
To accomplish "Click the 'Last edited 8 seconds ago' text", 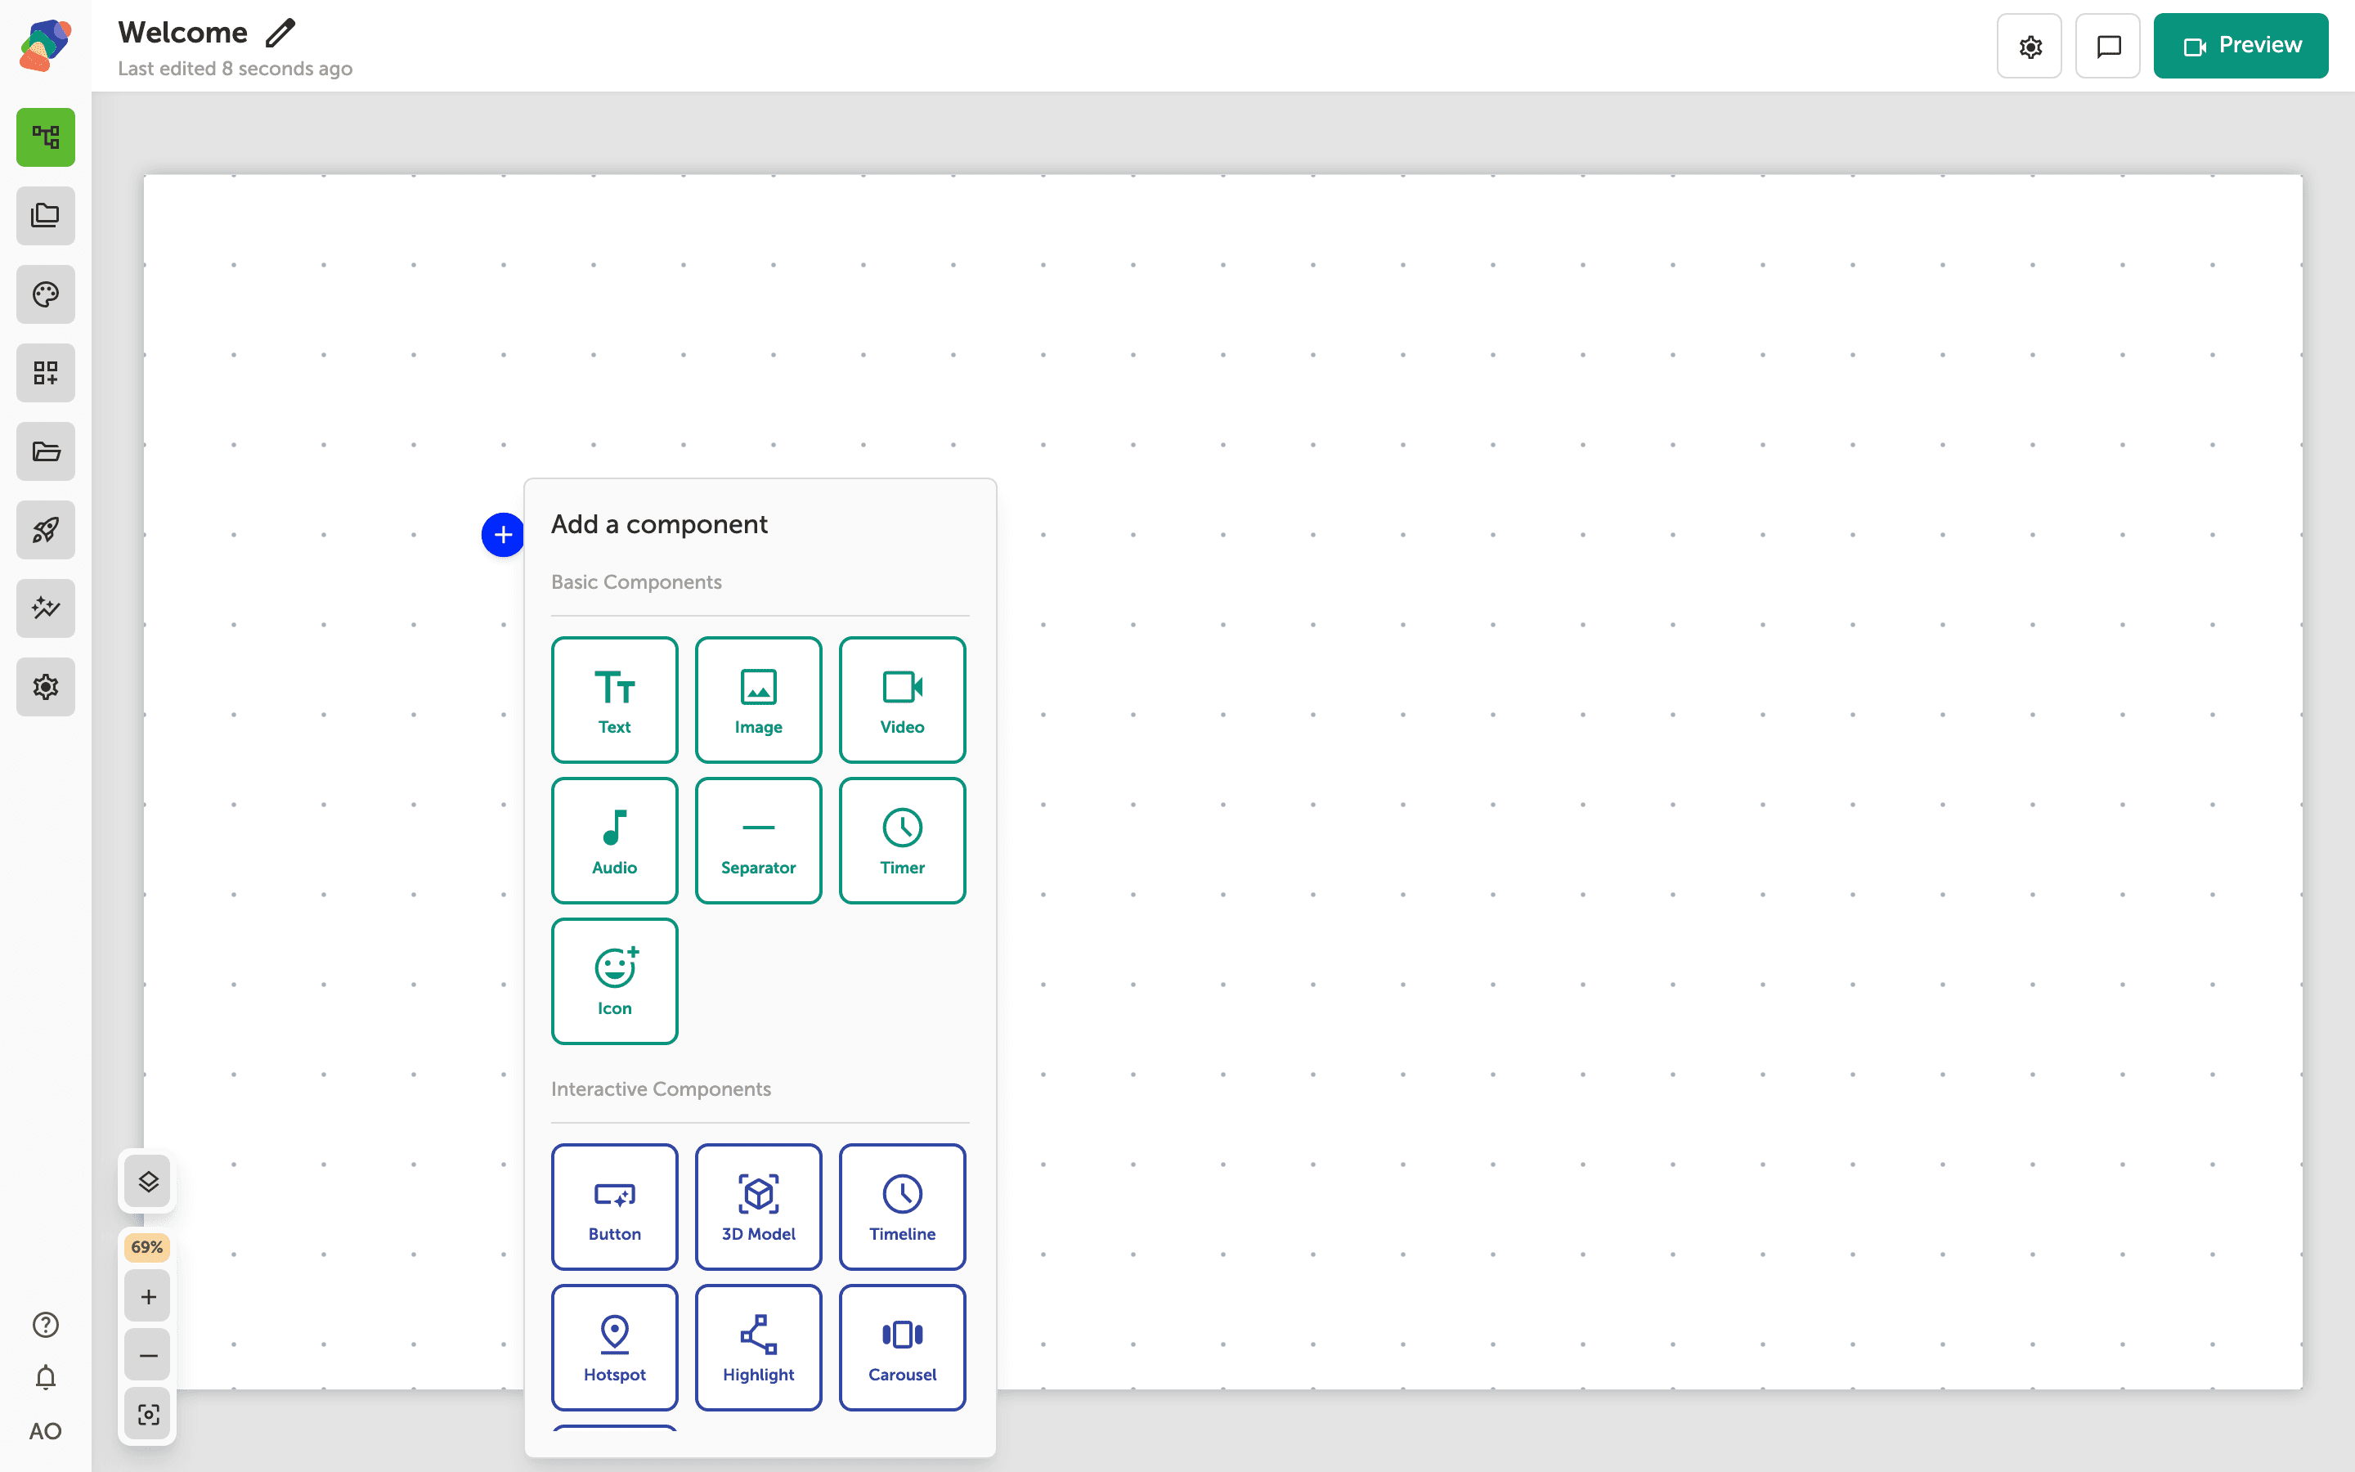I will click(235, 68).
